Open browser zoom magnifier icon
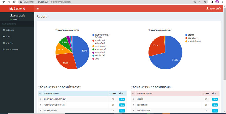226x114 pixels. 195,2
